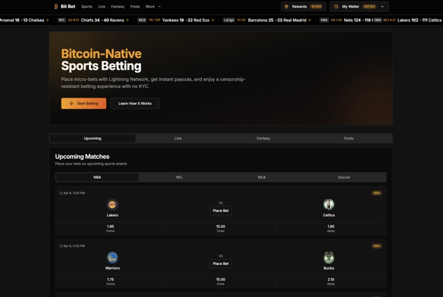This screenshot has height=297, width=443.
Task: Click Barcelona 25 - 23 Real Madrid score
Action: (x=277, y=20)
